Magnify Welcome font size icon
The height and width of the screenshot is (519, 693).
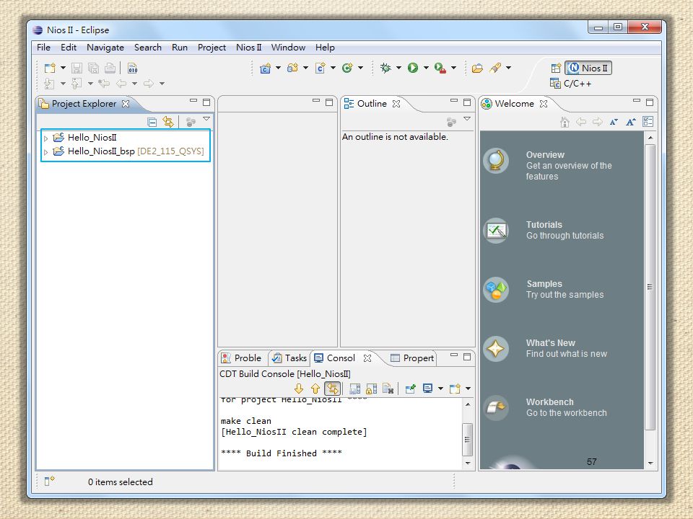coord(631,122)
